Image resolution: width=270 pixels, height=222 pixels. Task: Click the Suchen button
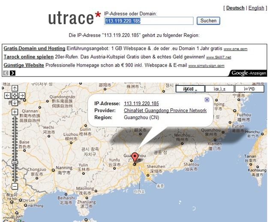(x=208, y=21)
